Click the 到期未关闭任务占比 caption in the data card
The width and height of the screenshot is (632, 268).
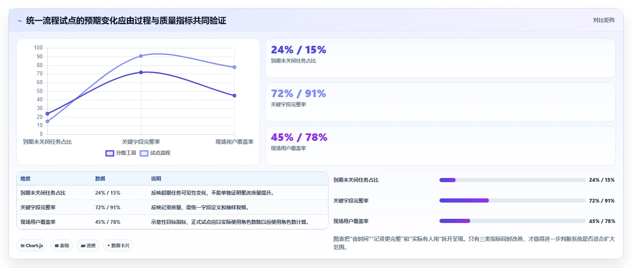(x=293, y=61)
